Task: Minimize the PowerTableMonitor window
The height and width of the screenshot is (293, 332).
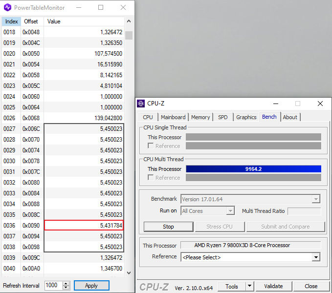Action: coord(79,8)
